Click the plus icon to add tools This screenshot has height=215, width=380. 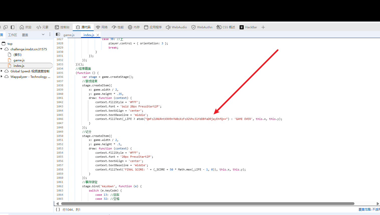point(263,27)
